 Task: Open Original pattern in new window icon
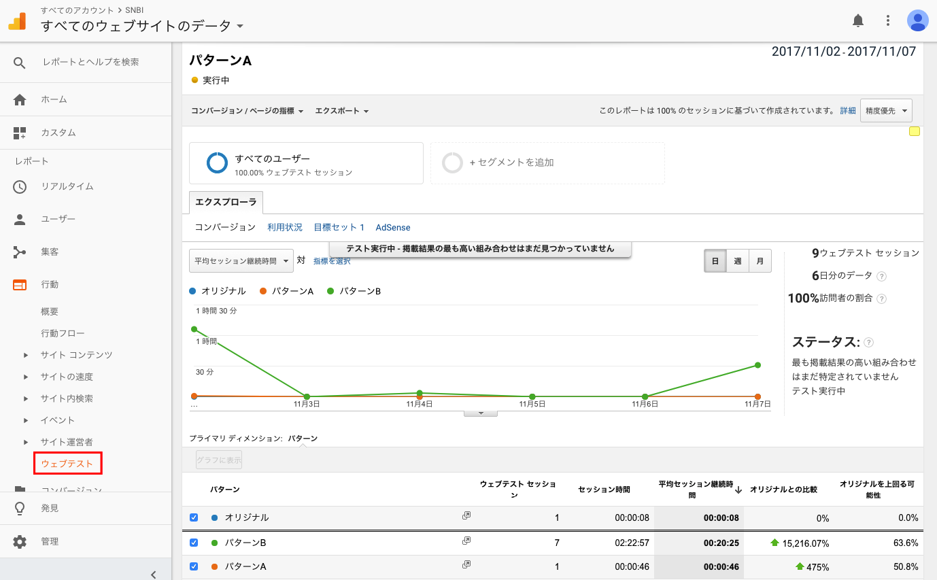coord(466,516)
